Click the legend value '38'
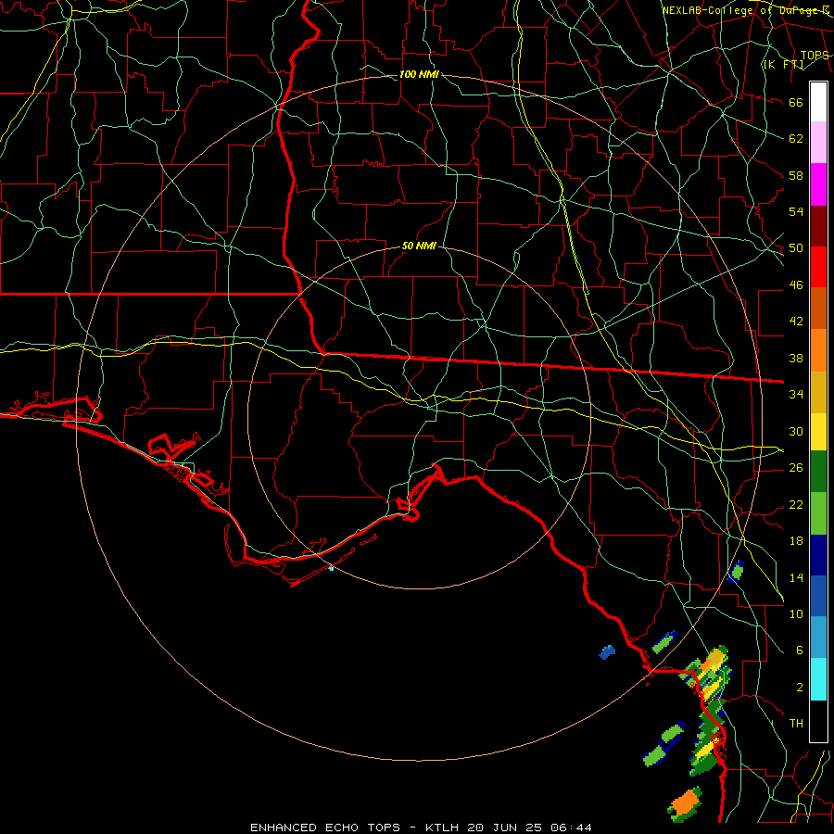This screenshot has height=834, width=834. [796, 359]
